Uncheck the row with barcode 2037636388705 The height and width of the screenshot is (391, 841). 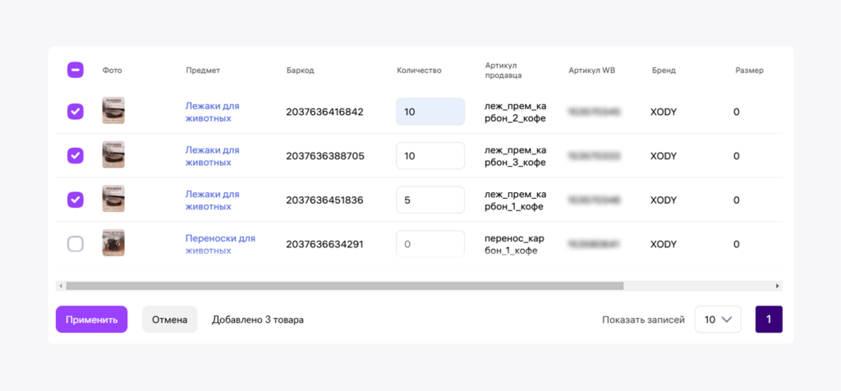75,155
